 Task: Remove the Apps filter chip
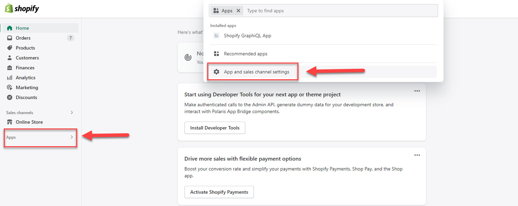pyautogui.click(x=238, y=11)
